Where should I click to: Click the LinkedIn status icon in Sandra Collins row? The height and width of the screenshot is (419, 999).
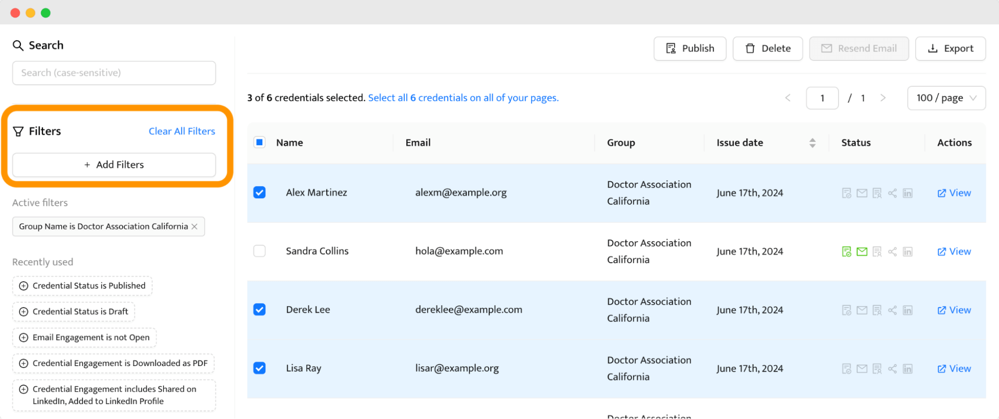(x=908, y=252)
